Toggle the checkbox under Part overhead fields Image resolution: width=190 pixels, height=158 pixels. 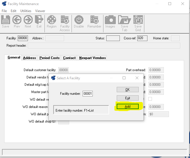click(x=150, y=99)
